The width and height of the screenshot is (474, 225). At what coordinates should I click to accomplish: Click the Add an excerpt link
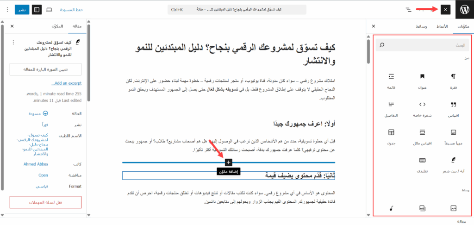[x=66, y=83]
